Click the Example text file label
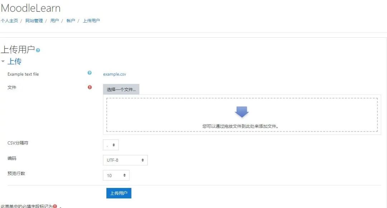Image resolution: width=387 pixels, height=208 pixels. click(23, 74)
